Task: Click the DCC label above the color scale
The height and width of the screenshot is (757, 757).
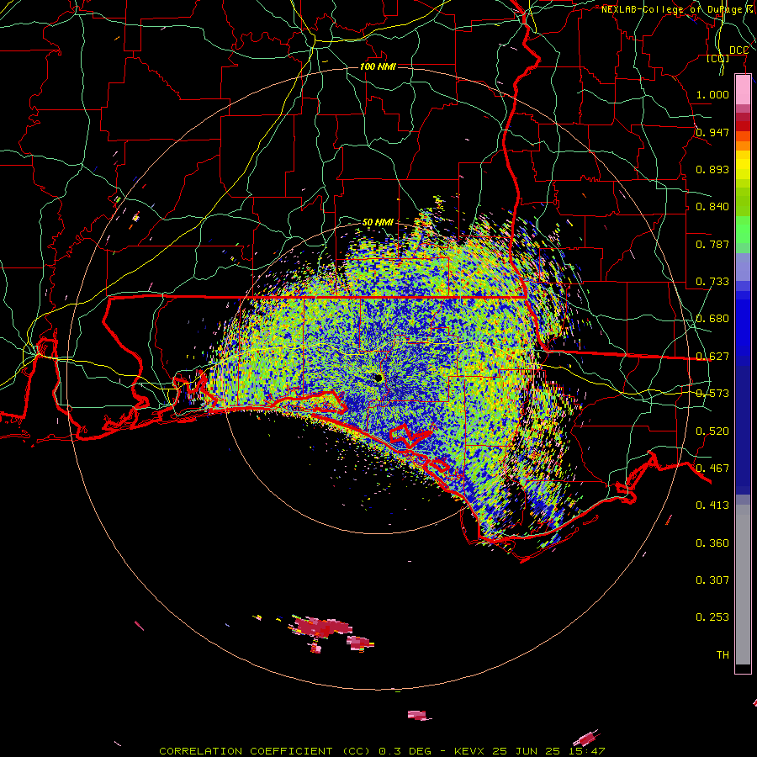Action: point(738,50)
